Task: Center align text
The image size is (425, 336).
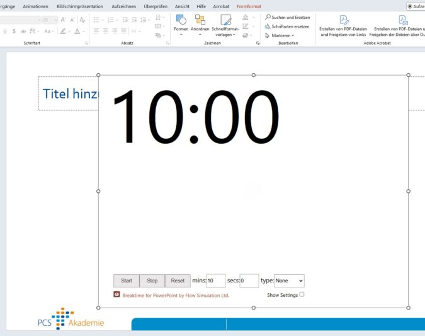Action: [x=105, y=32]
